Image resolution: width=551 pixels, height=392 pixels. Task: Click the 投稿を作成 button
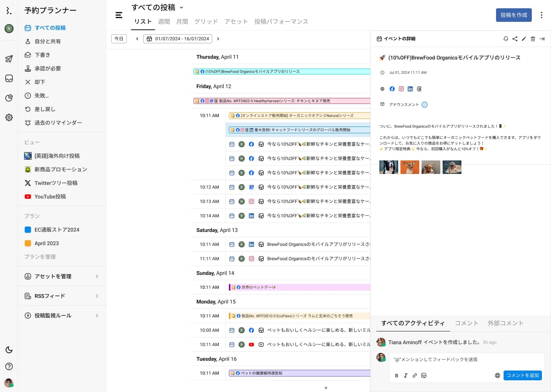click(x=513, y=15)
